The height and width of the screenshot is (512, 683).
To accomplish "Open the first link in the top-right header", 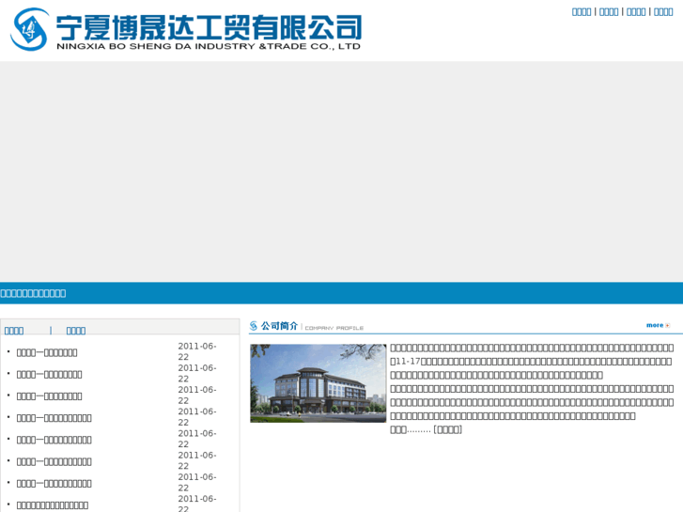I will coord(582,12).
